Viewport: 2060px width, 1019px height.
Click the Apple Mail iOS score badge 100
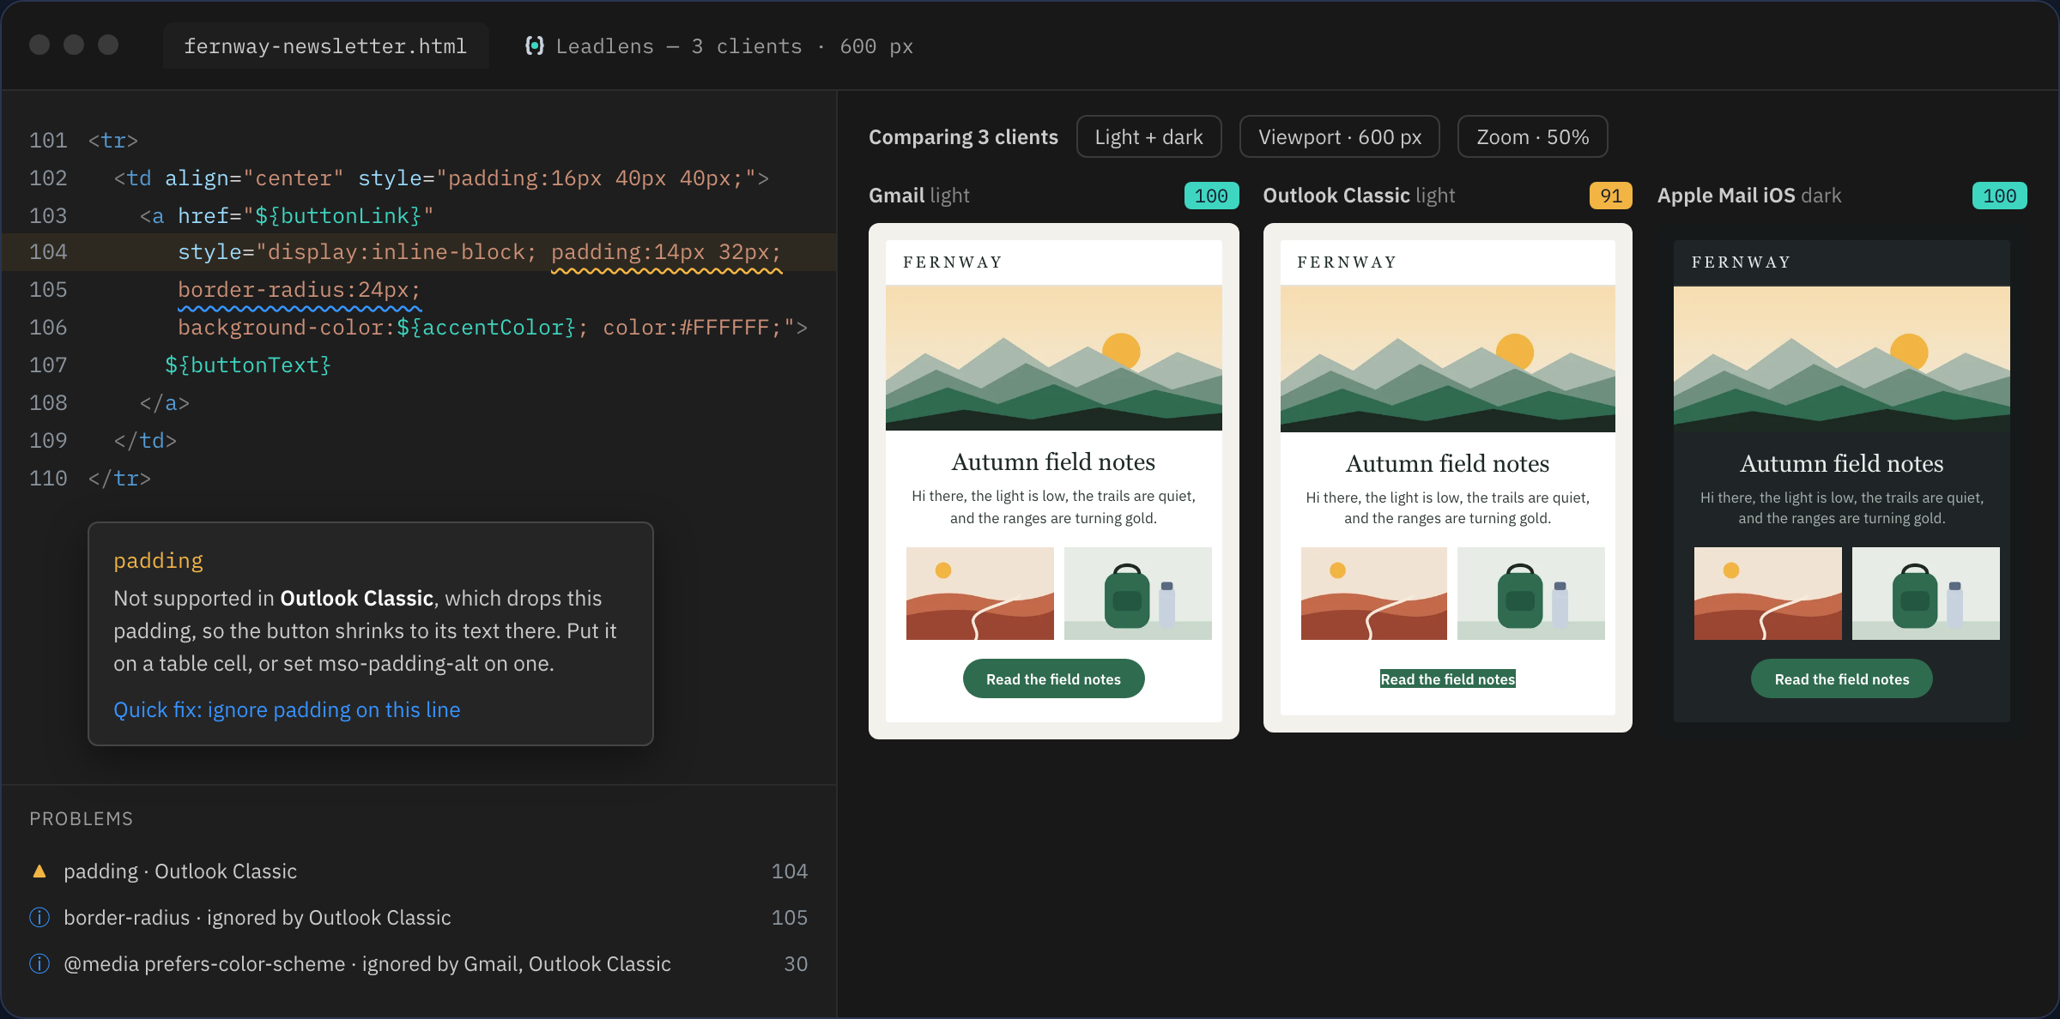(x=1999, y=196)
